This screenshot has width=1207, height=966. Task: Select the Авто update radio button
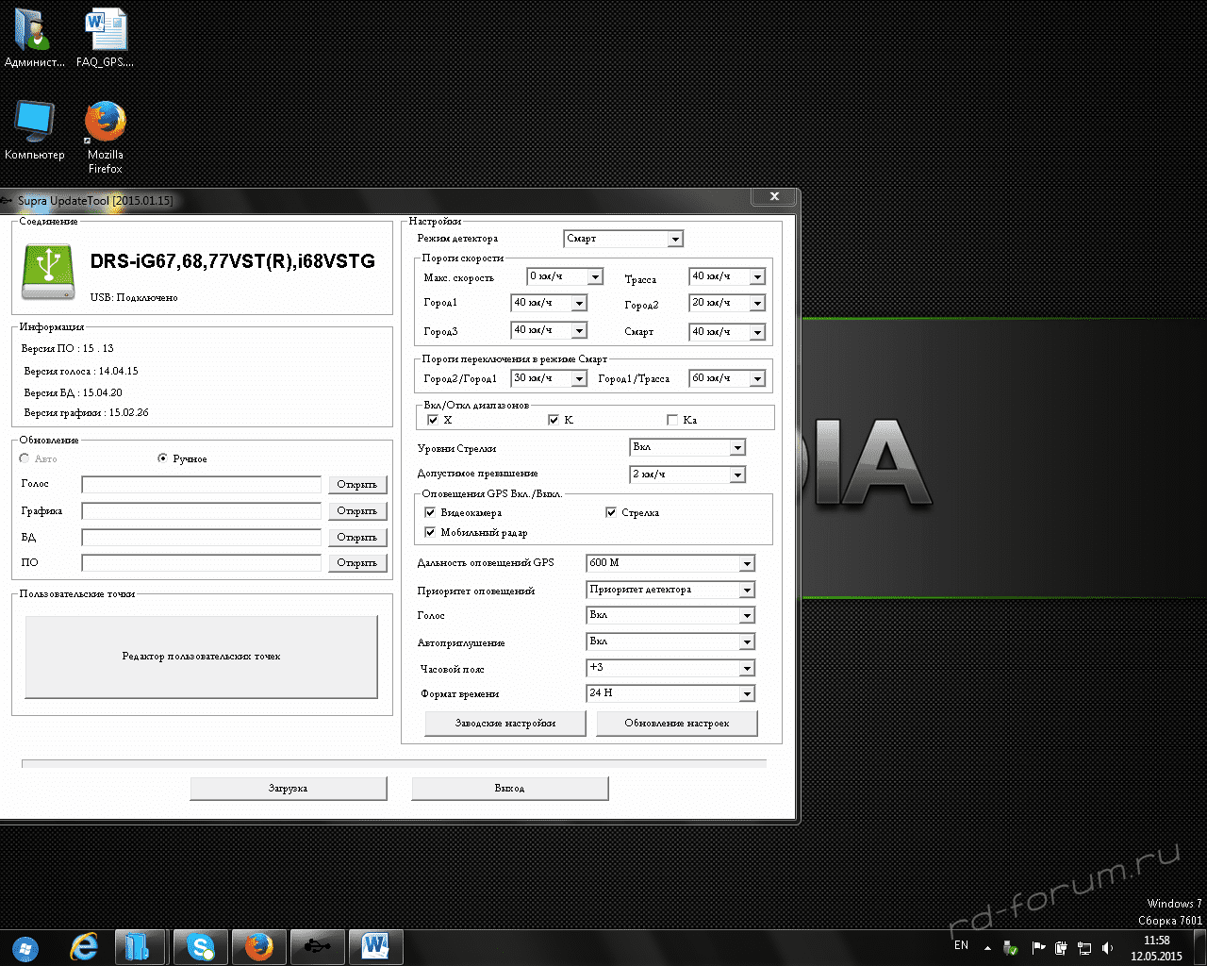point(25,458)
